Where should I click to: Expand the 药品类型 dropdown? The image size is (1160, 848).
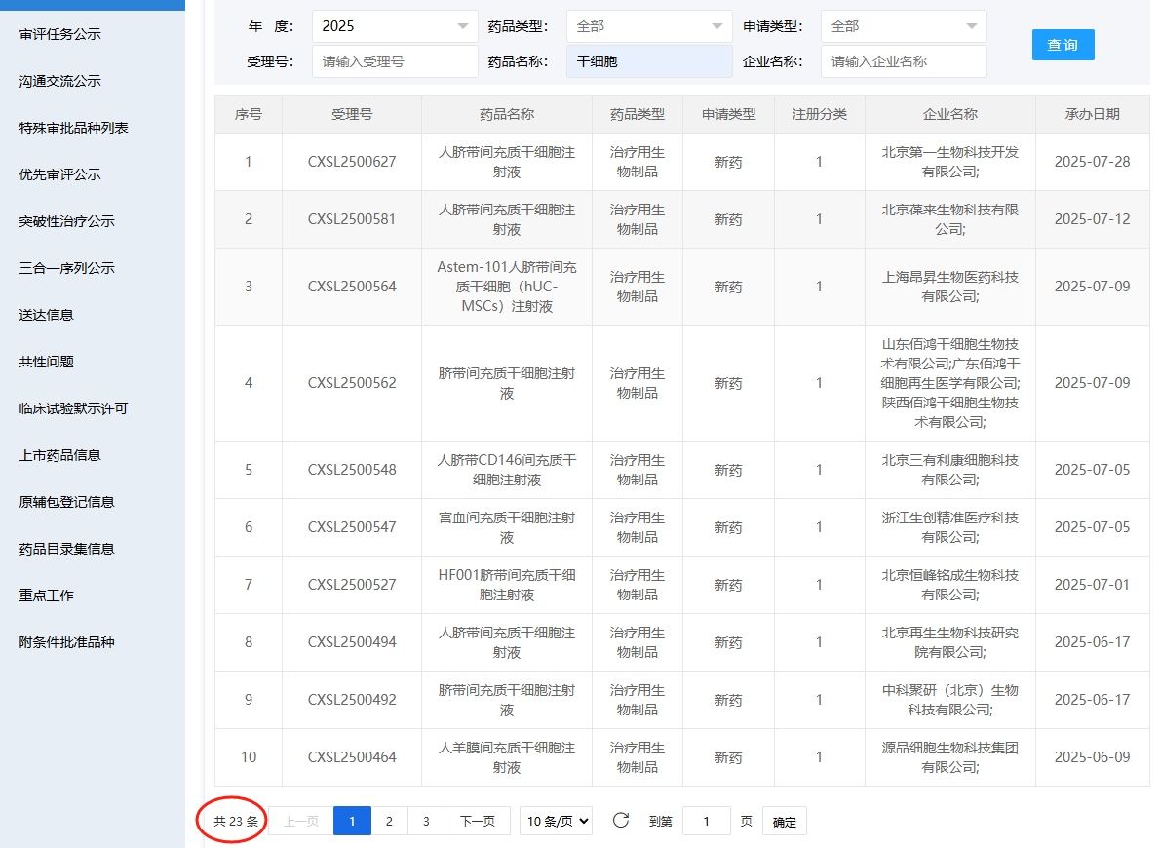[649, 26]
